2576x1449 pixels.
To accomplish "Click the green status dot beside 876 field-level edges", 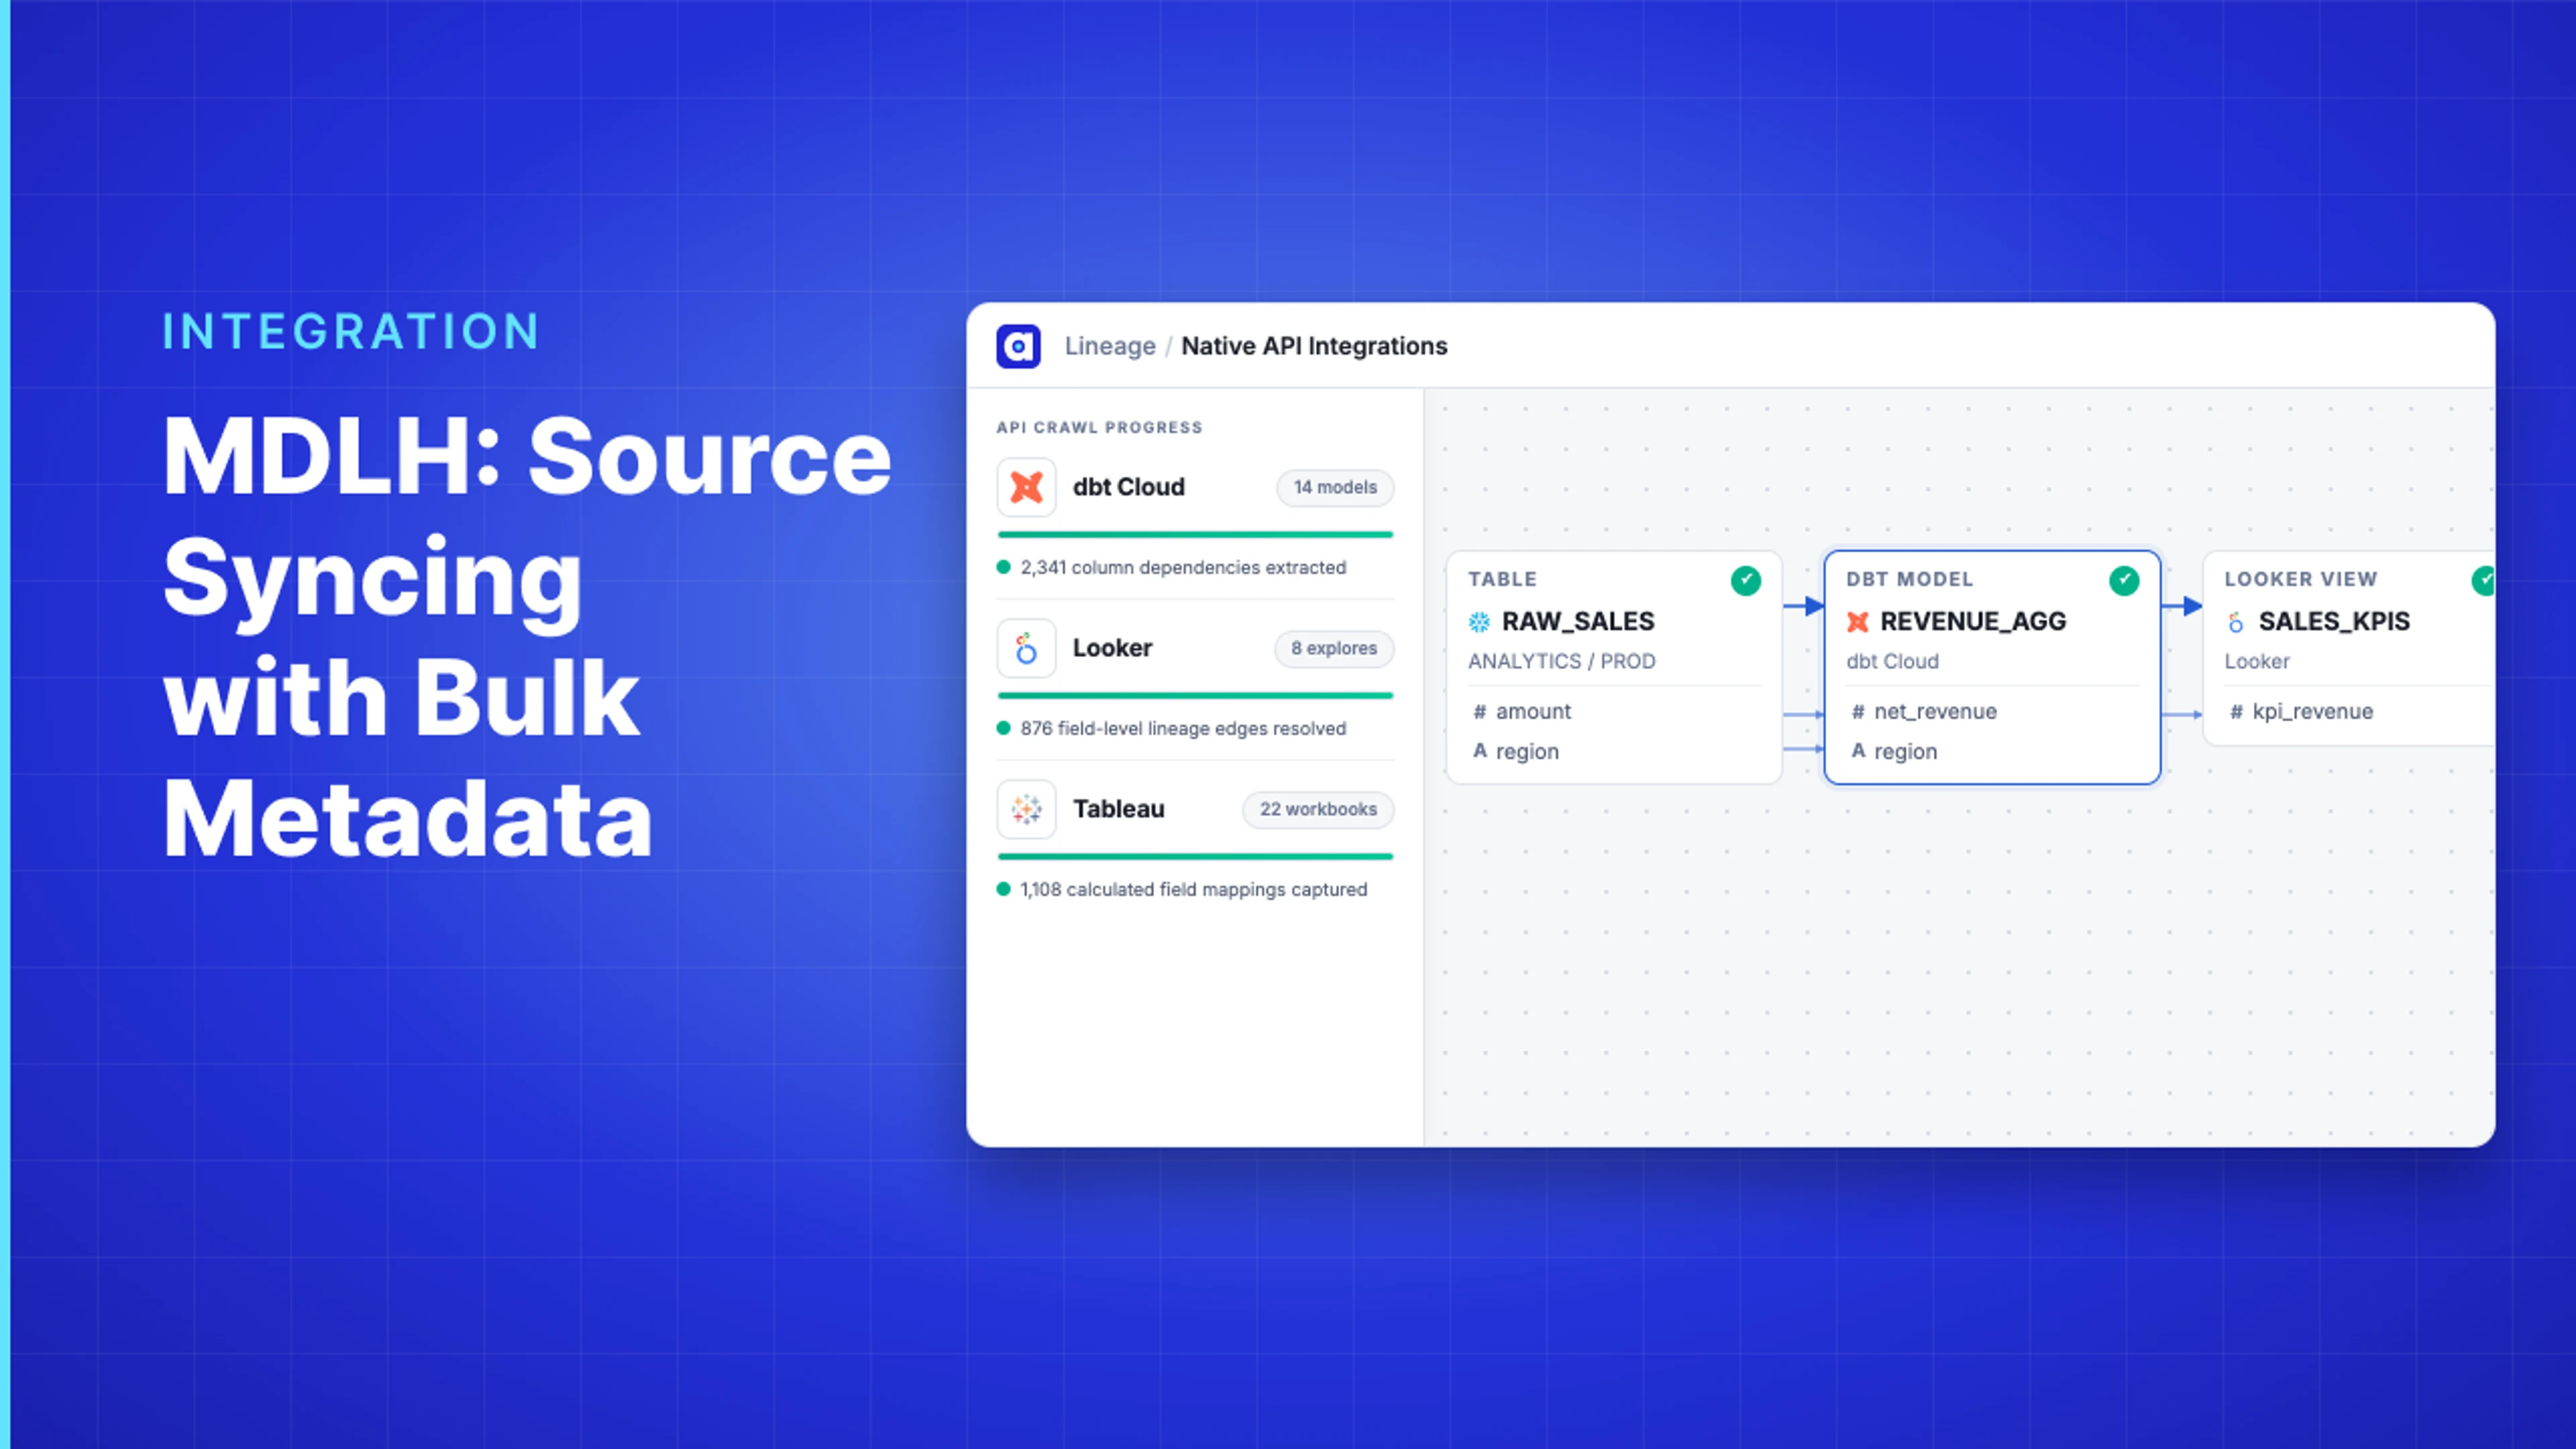I will (1003, 728).
